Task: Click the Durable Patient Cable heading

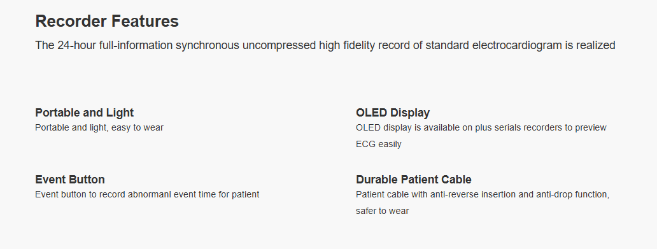Action: 414,180
